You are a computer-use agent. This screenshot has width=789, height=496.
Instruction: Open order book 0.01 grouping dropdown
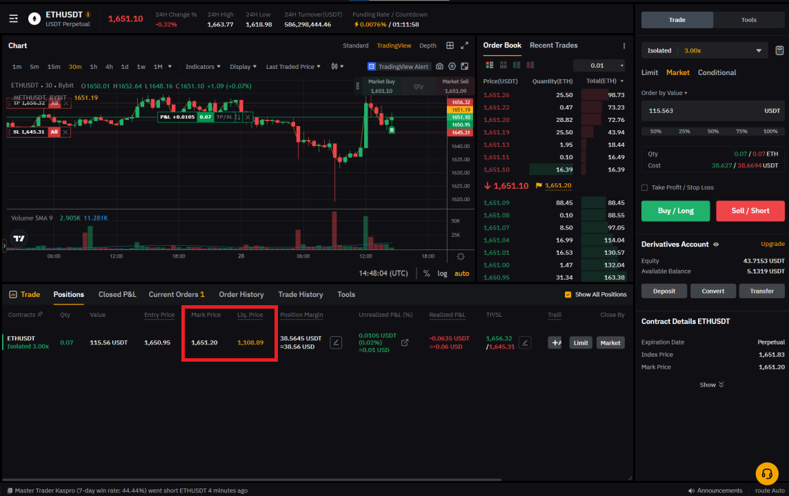(x=600, y=65)
